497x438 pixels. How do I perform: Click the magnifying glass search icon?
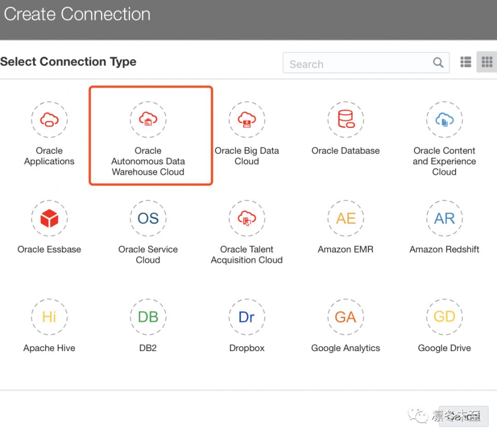coord(438,63)
